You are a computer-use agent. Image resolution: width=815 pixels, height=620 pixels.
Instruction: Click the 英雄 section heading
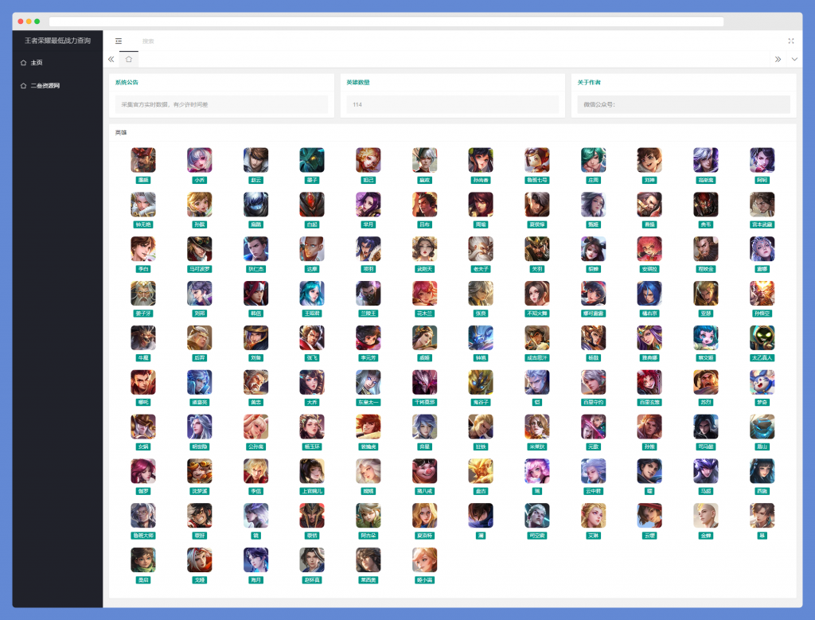tap(121, 133)
